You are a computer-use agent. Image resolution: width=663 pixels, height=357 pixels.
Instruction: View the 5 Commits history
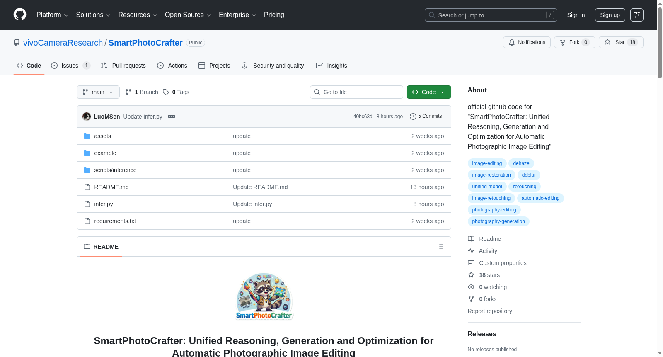point(426,117)
